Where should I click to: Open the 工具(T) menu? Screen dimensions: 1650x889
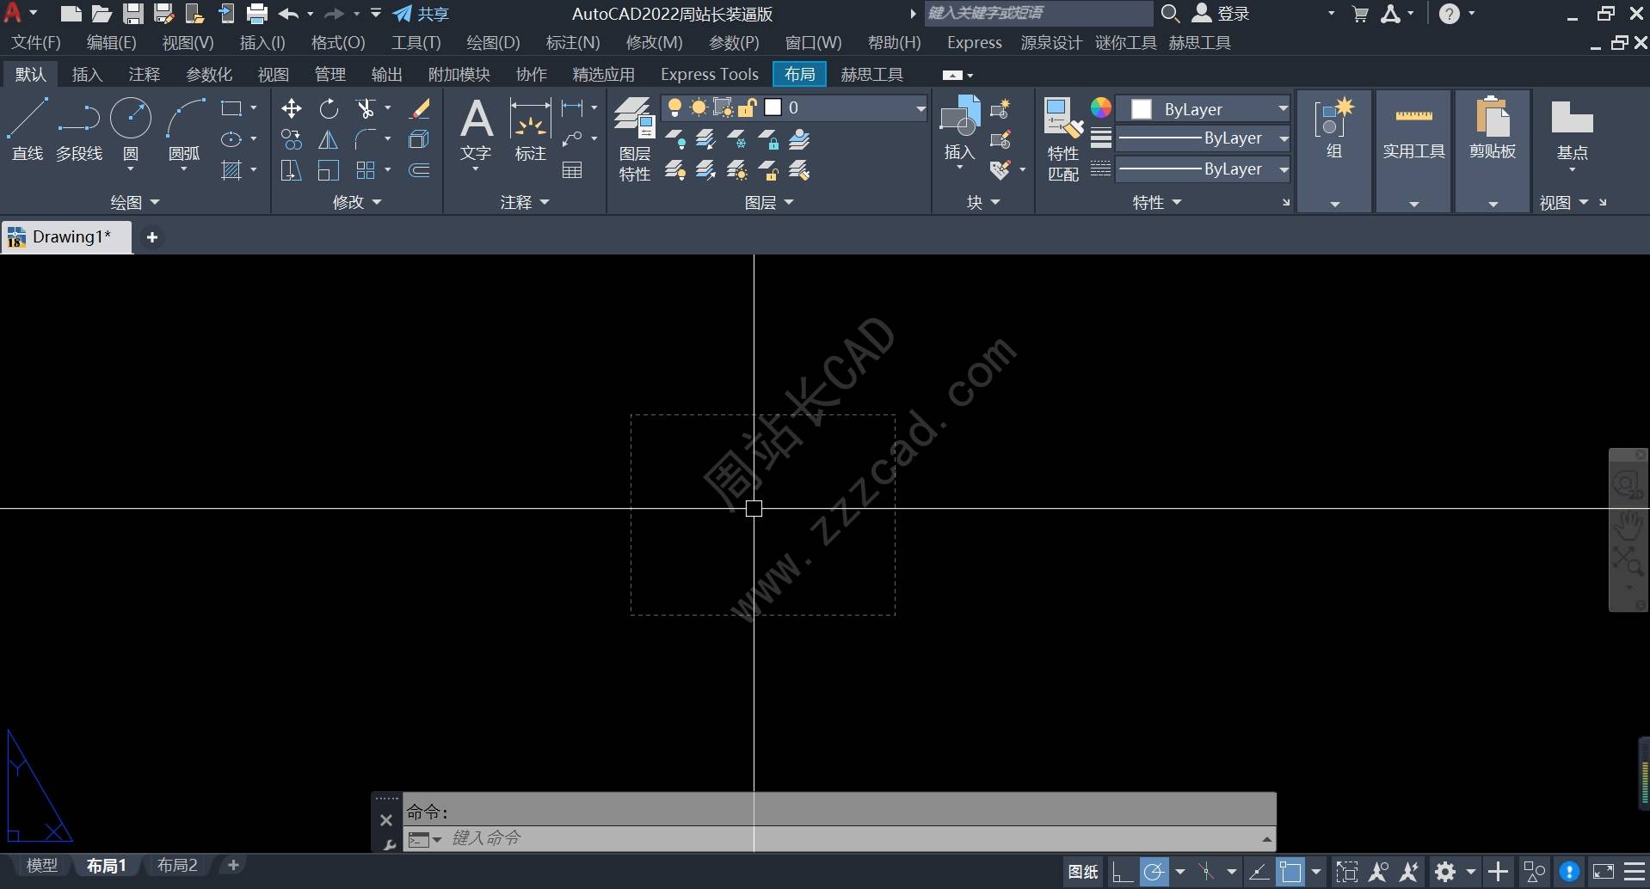(416, 43)
